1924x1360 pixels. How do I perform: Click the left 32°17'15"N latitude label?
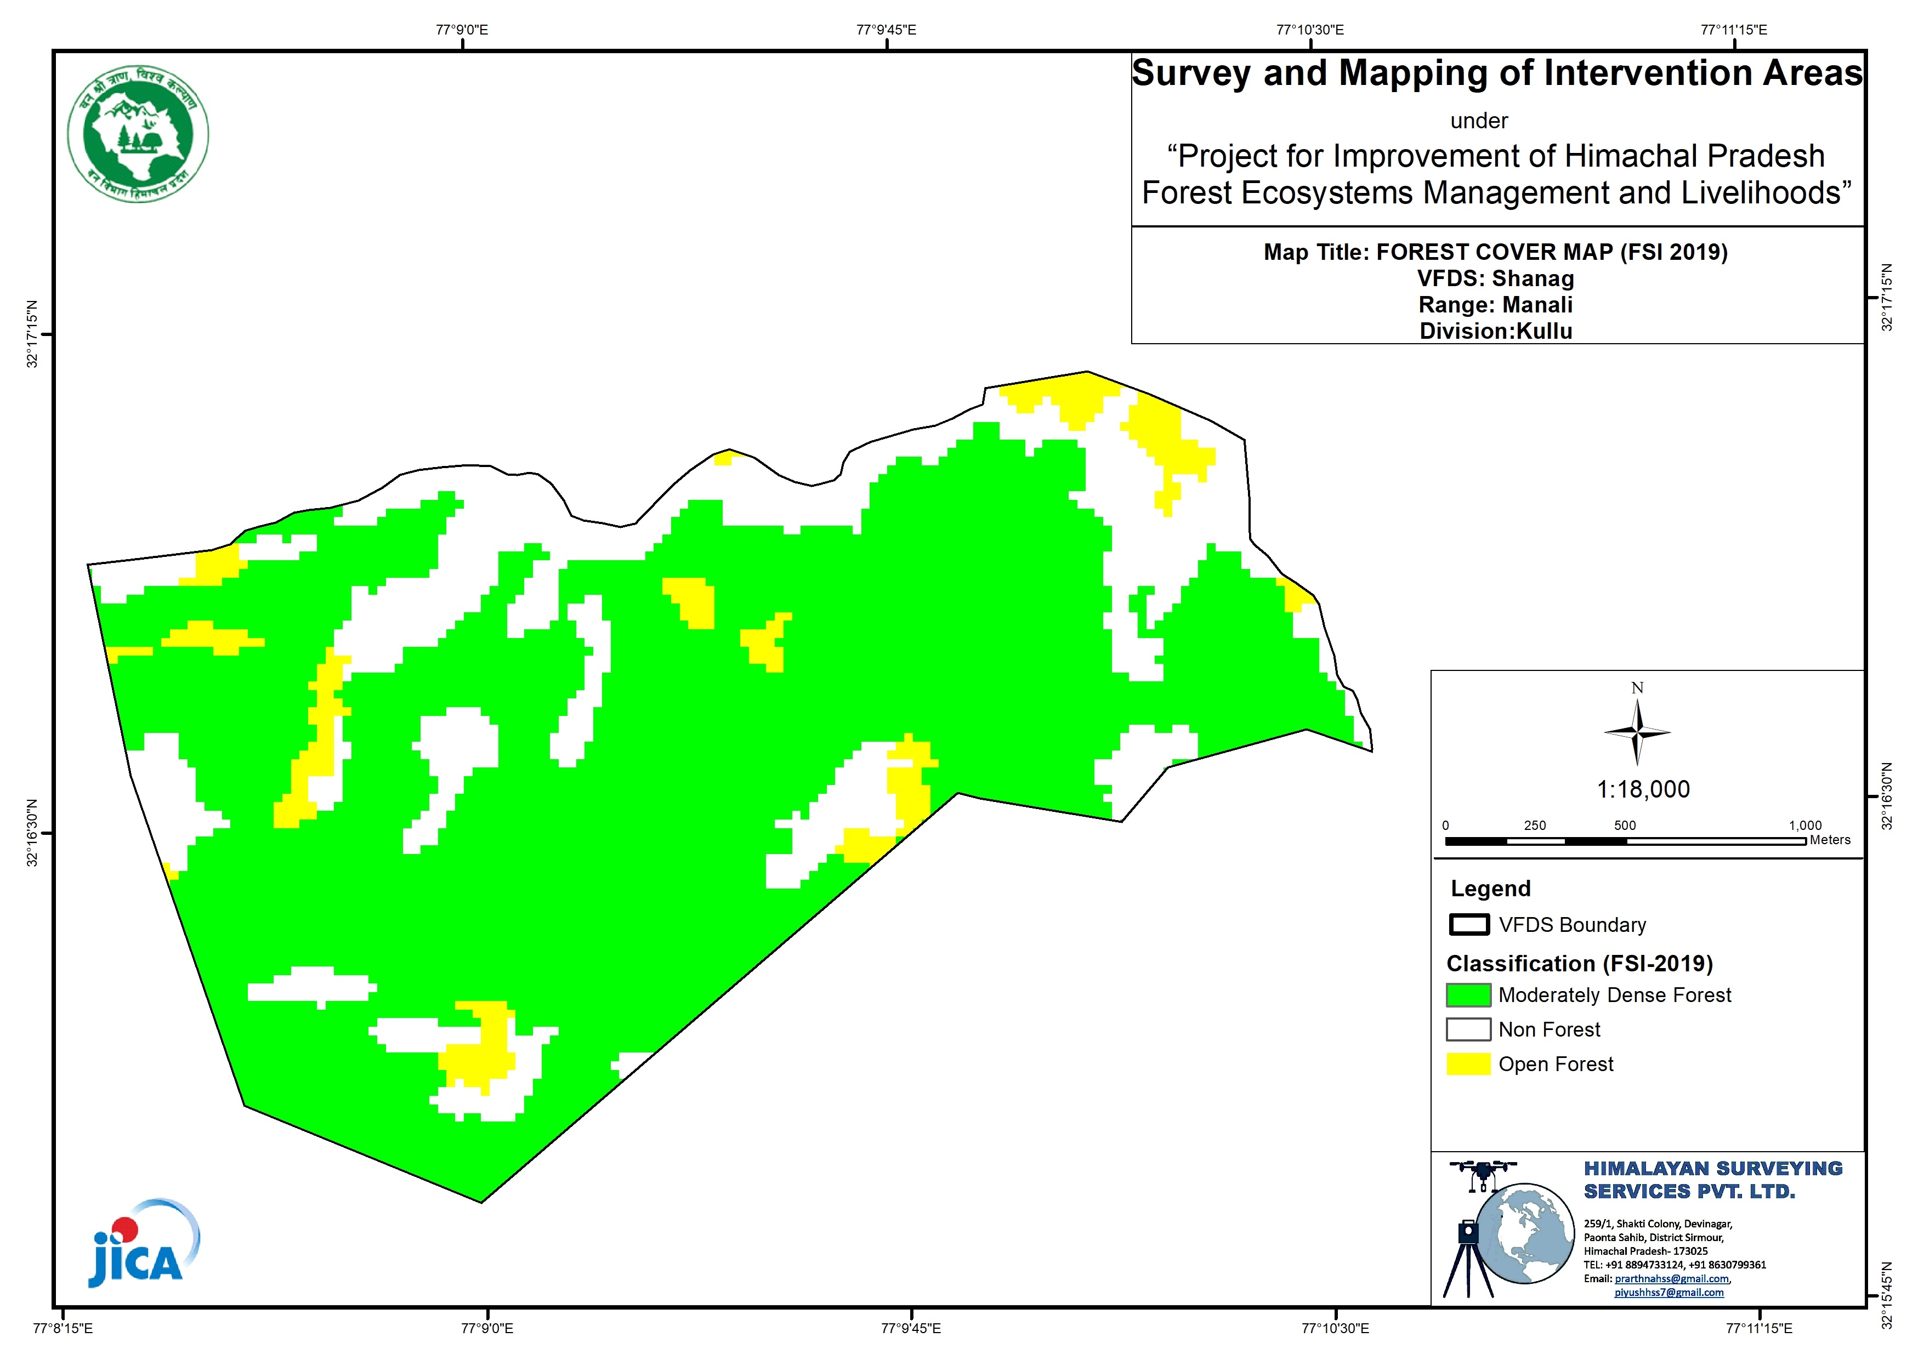tap(32, 333)
